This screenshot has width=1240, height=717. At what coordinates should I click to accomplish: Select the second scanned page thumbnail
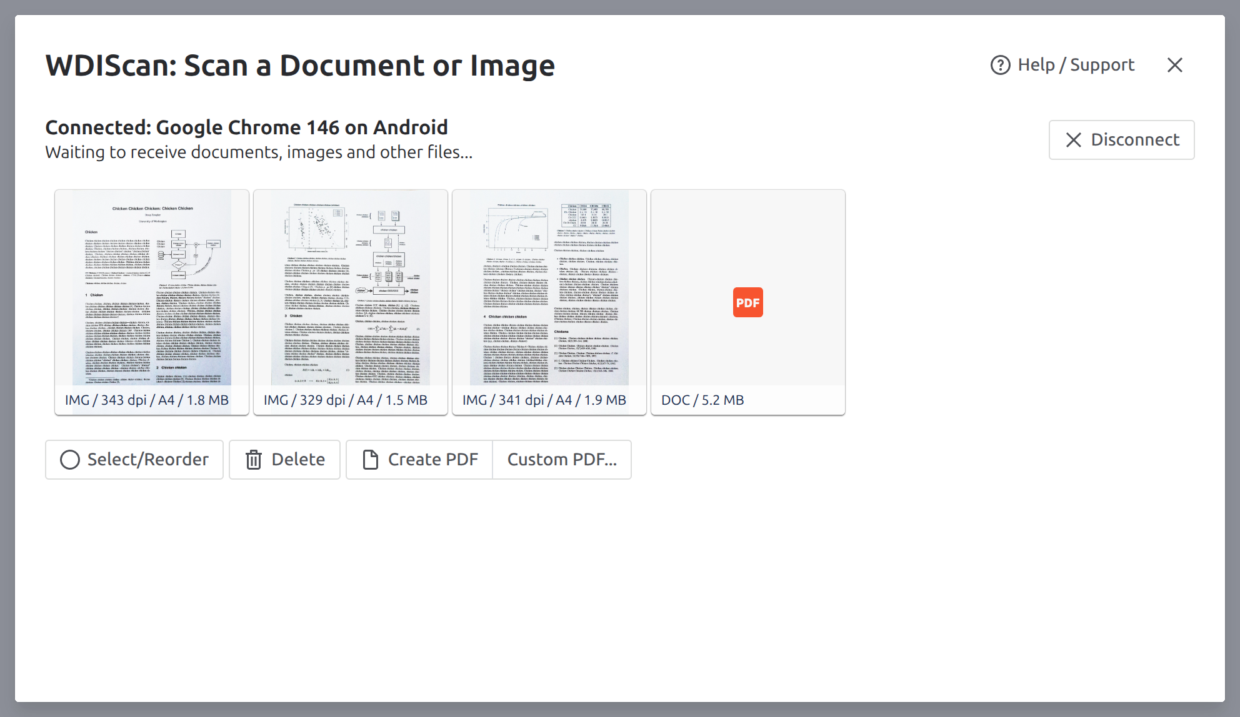pyautogui.click(x=350, y=287)
